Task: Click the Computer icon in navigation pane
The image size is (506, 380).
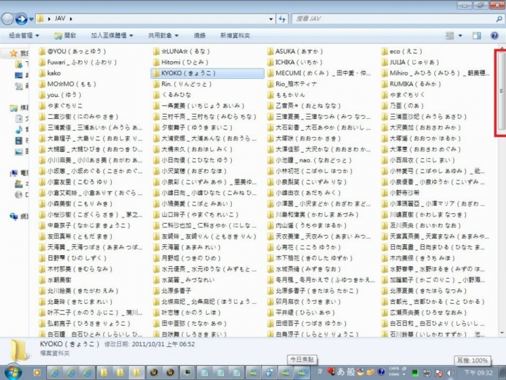Action: (x=13, y=174)
